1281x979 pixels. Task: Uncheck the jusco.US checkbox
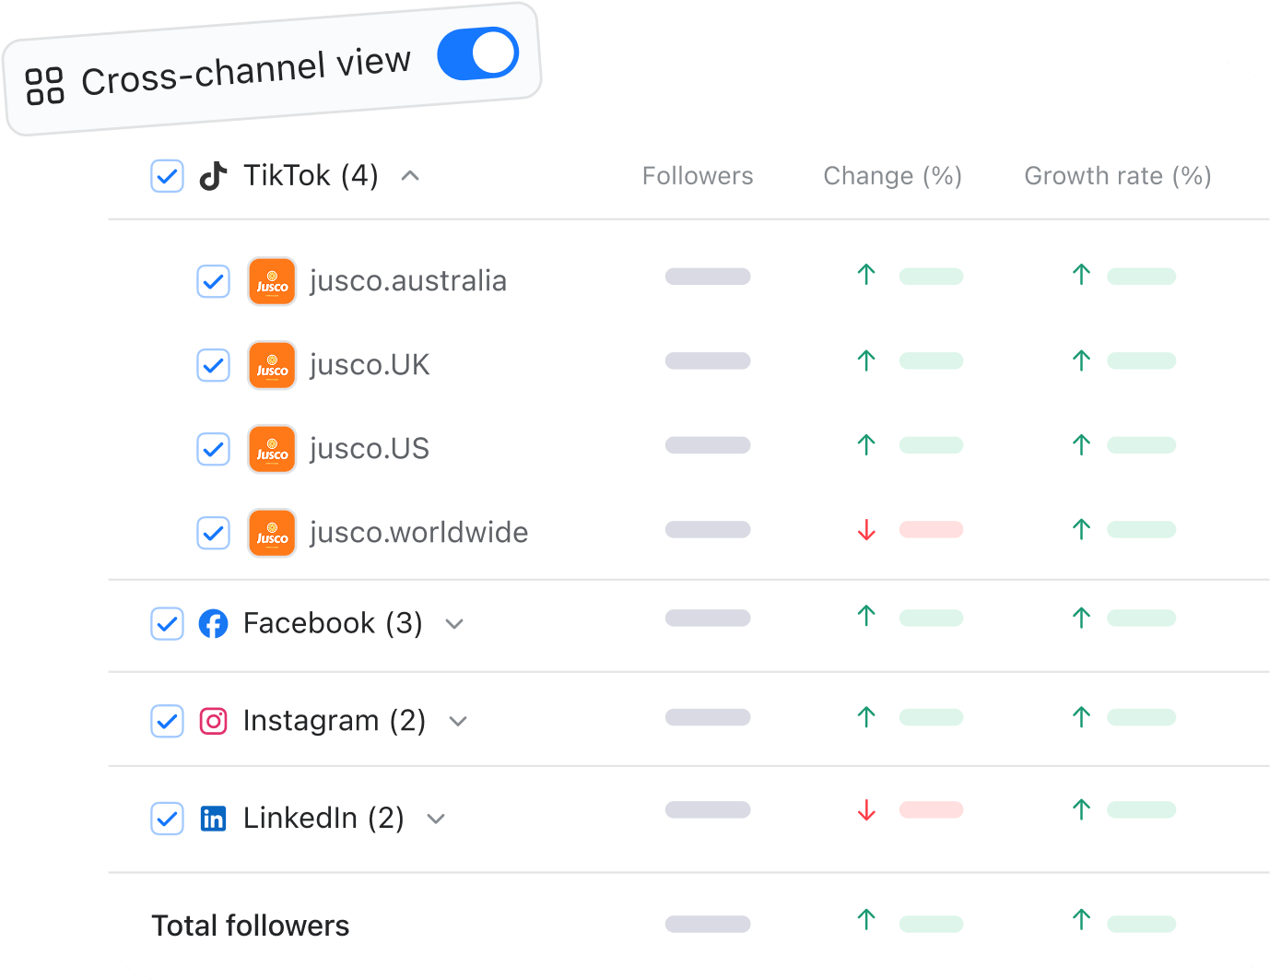point(214,449)
